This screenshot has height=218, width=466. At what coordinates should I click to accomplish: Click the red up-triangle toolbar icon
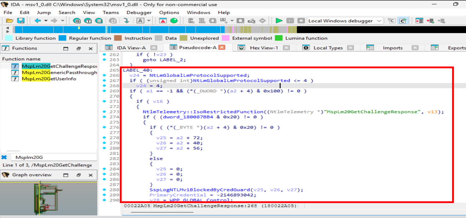tap(163, 21)
